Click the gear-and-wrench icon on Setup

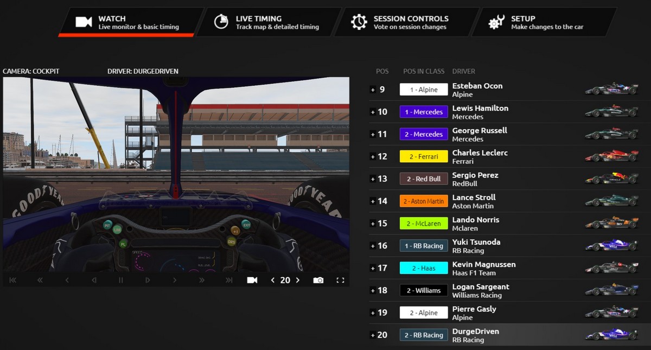496,22
